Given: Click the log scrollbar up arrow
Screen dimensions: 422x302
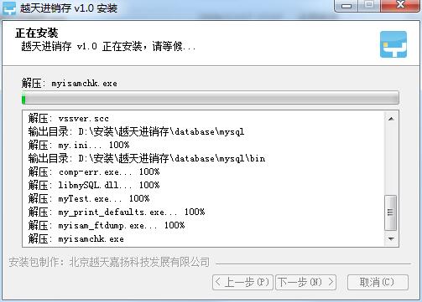Looking at the screenshot, I should [391, 119].
